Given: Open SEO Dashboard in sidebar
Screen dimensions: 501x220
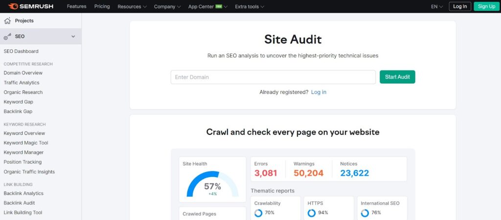Looking at the screenshot, I should (x=21, y=51).
